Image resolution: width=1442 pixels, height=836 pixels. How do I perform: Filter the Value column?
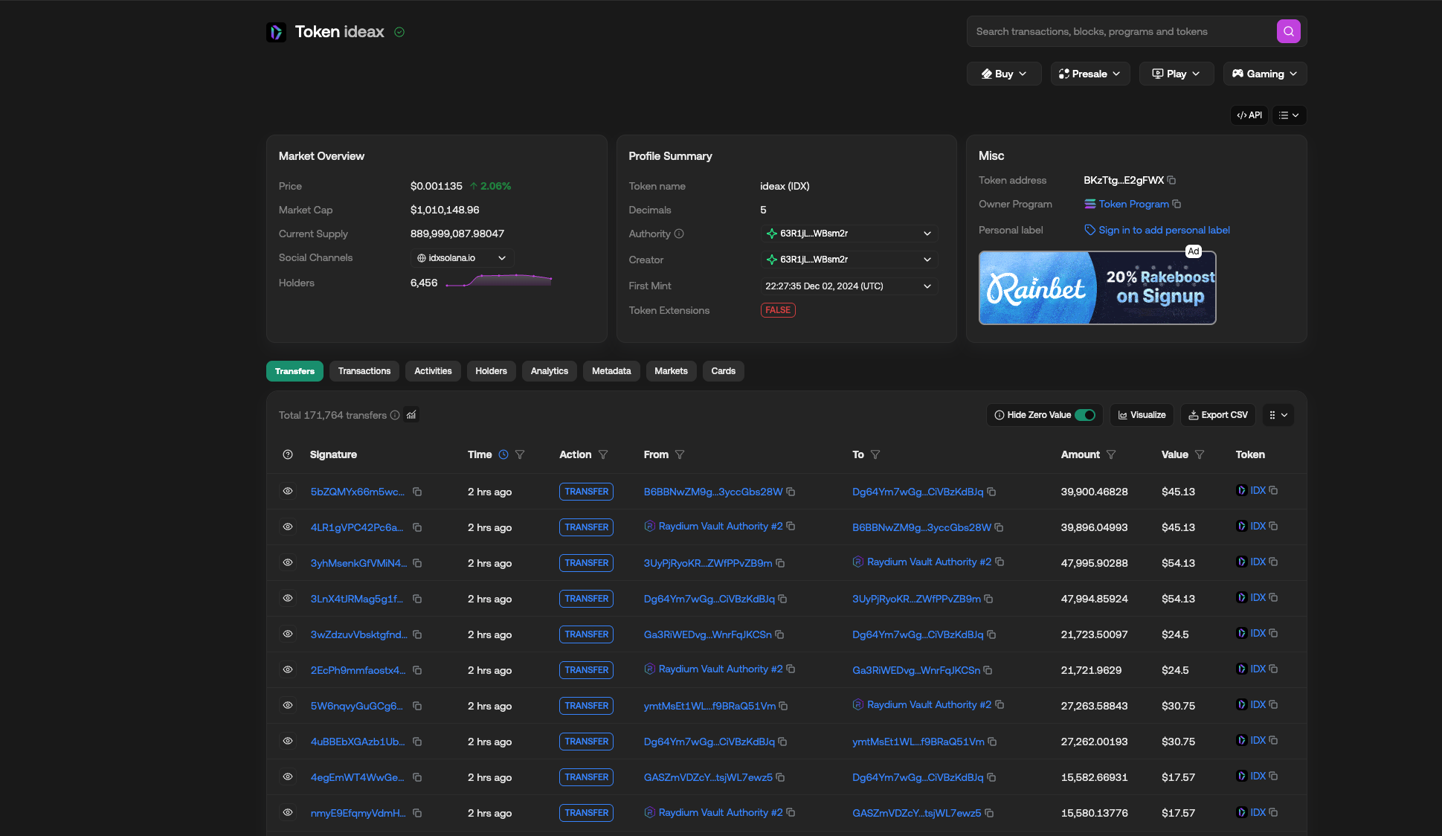pos(1200,454)
